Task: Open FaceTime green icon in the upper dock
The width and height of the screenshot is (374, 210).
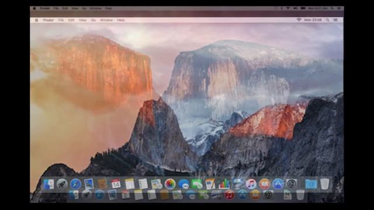Action: point(197,184)
